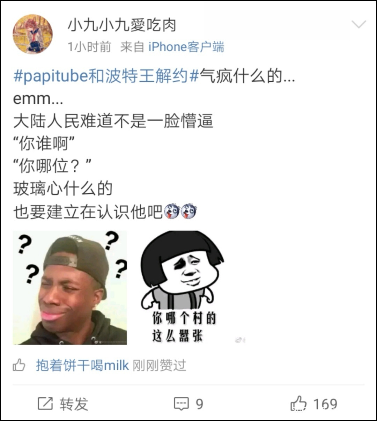The image size is (377, 421).
Task: Click the 1小时前 timestamp
Action: tap(89, 47)
